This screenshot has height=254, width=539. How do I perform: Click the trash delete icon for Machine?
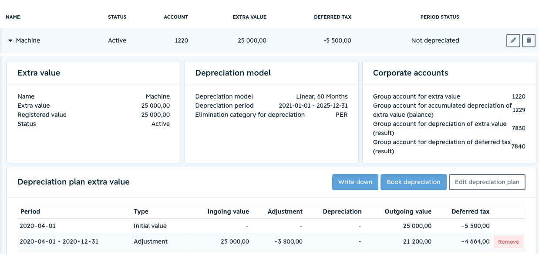pyautogui.click(x=529, y=40)
